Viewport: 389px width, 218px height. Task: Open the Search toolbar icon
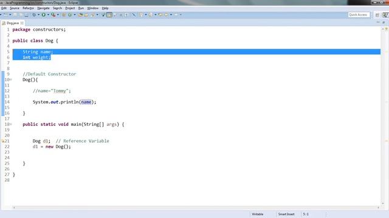point(92,15)
